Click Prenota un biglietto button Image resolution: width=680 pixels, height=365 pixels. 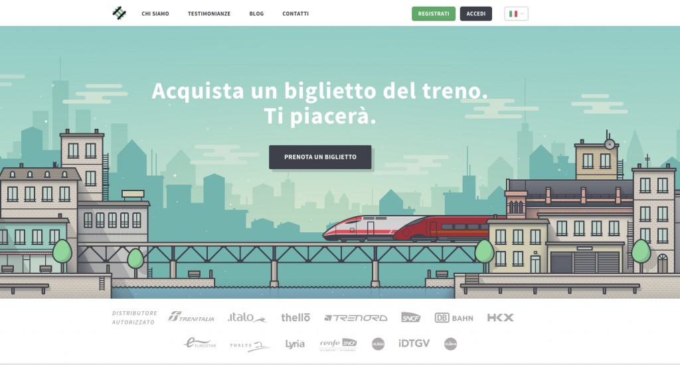320,157
